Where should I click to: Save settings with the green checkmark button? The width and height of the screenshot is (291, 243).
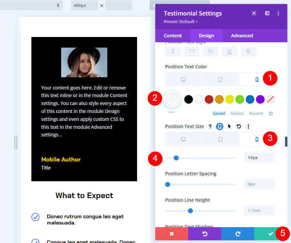(271, 234)
